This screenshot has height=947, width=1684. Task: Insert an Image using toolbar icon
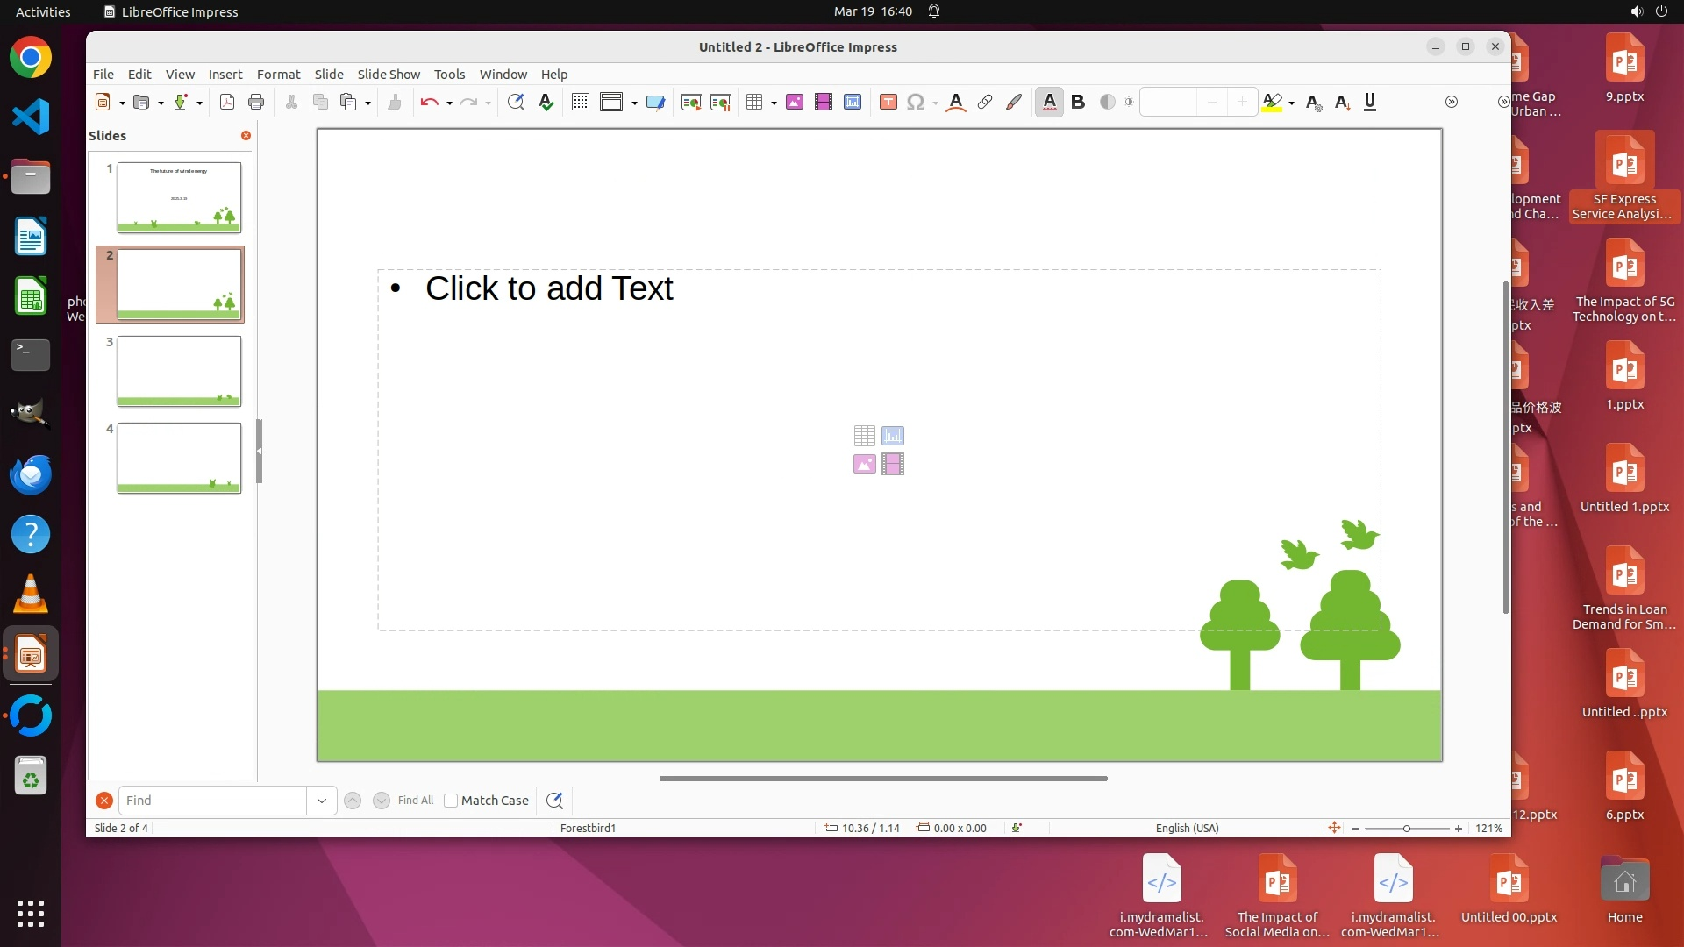pyautogui.click(x=795, y=103)
